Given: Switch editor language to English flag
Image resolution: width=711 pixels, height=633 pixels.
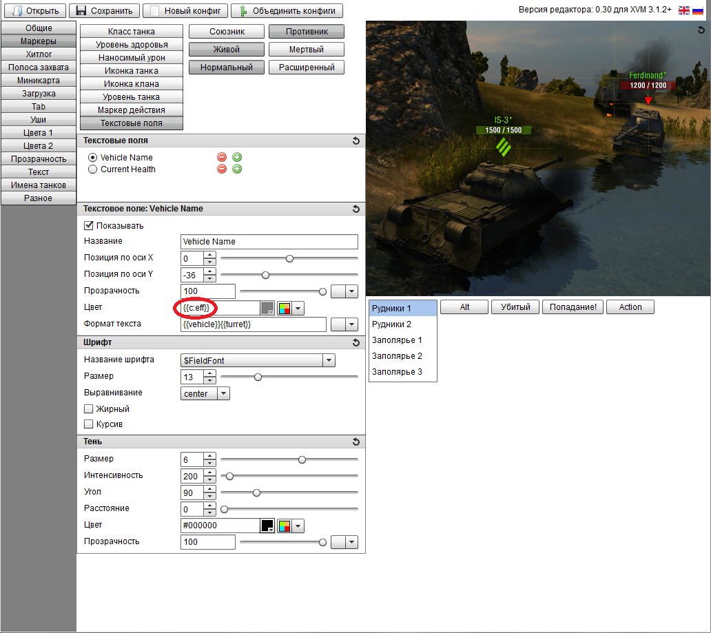Looking at the screenshot, I should click(x=684, y=10).
